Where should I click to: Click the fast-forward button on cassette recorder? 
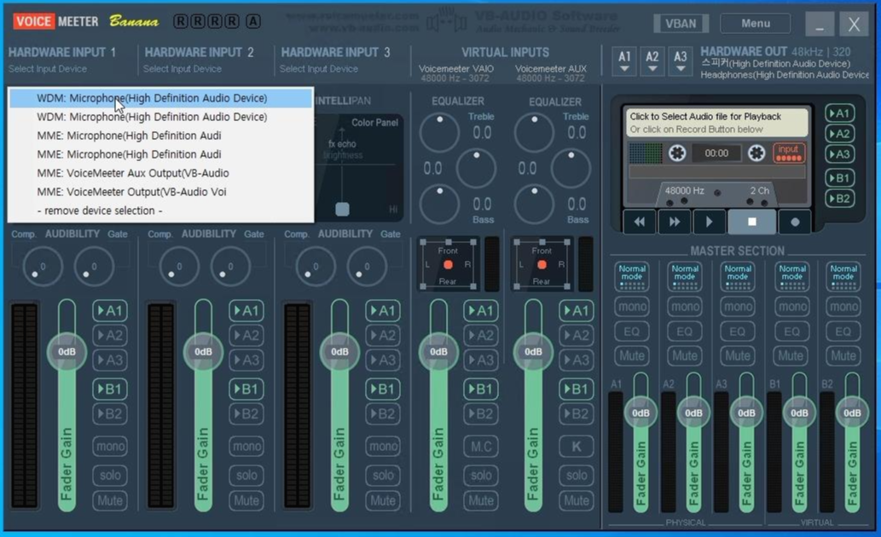[675, 222]
